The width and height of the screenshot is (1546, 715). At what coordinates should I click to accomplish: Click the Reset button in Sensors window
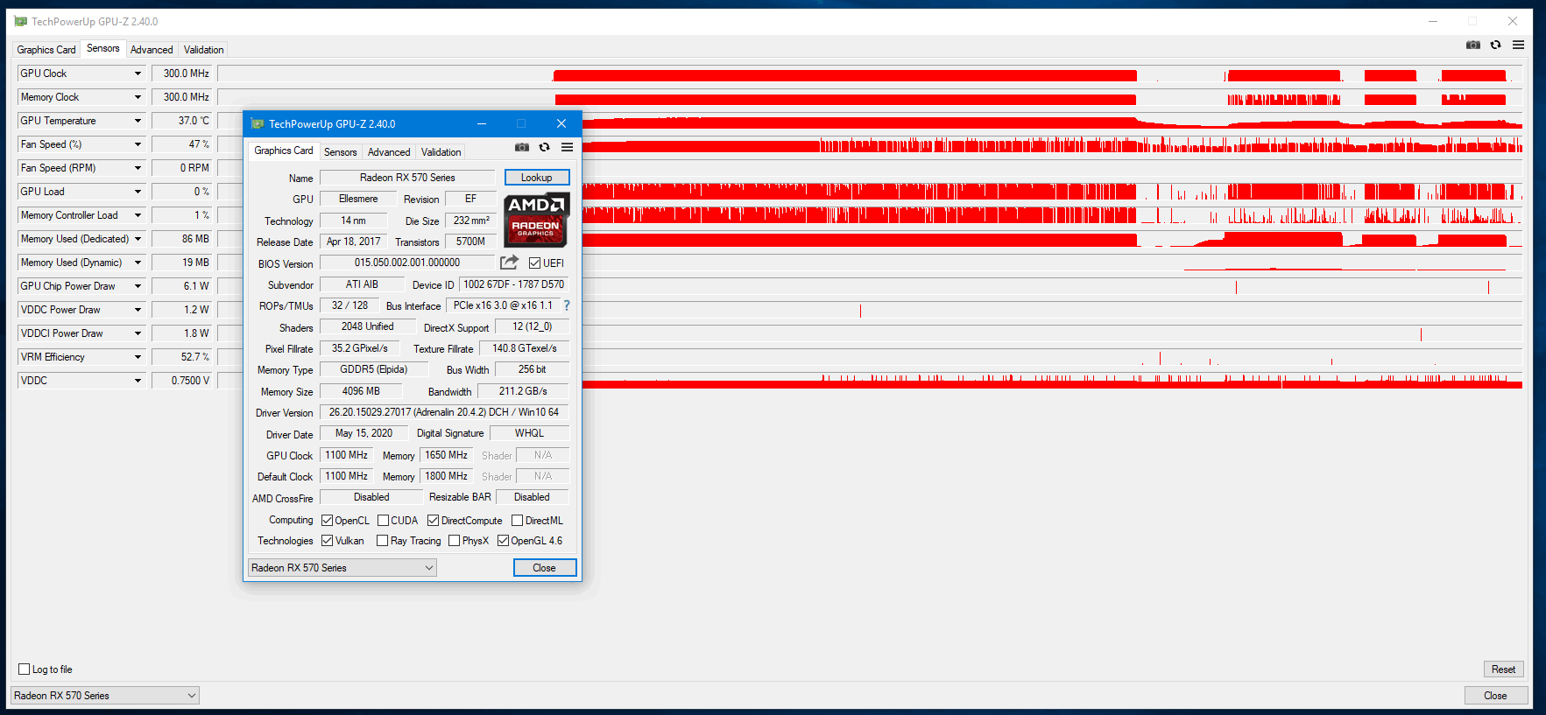1504,669
